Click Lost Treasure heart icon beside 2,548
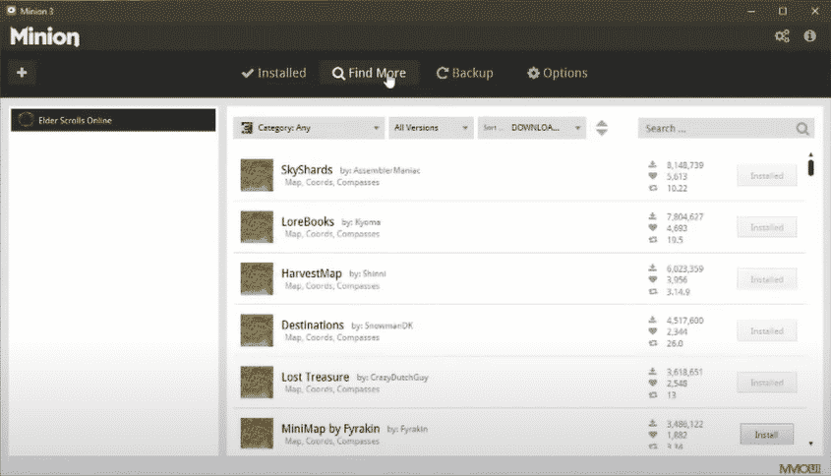 [652, 384]
